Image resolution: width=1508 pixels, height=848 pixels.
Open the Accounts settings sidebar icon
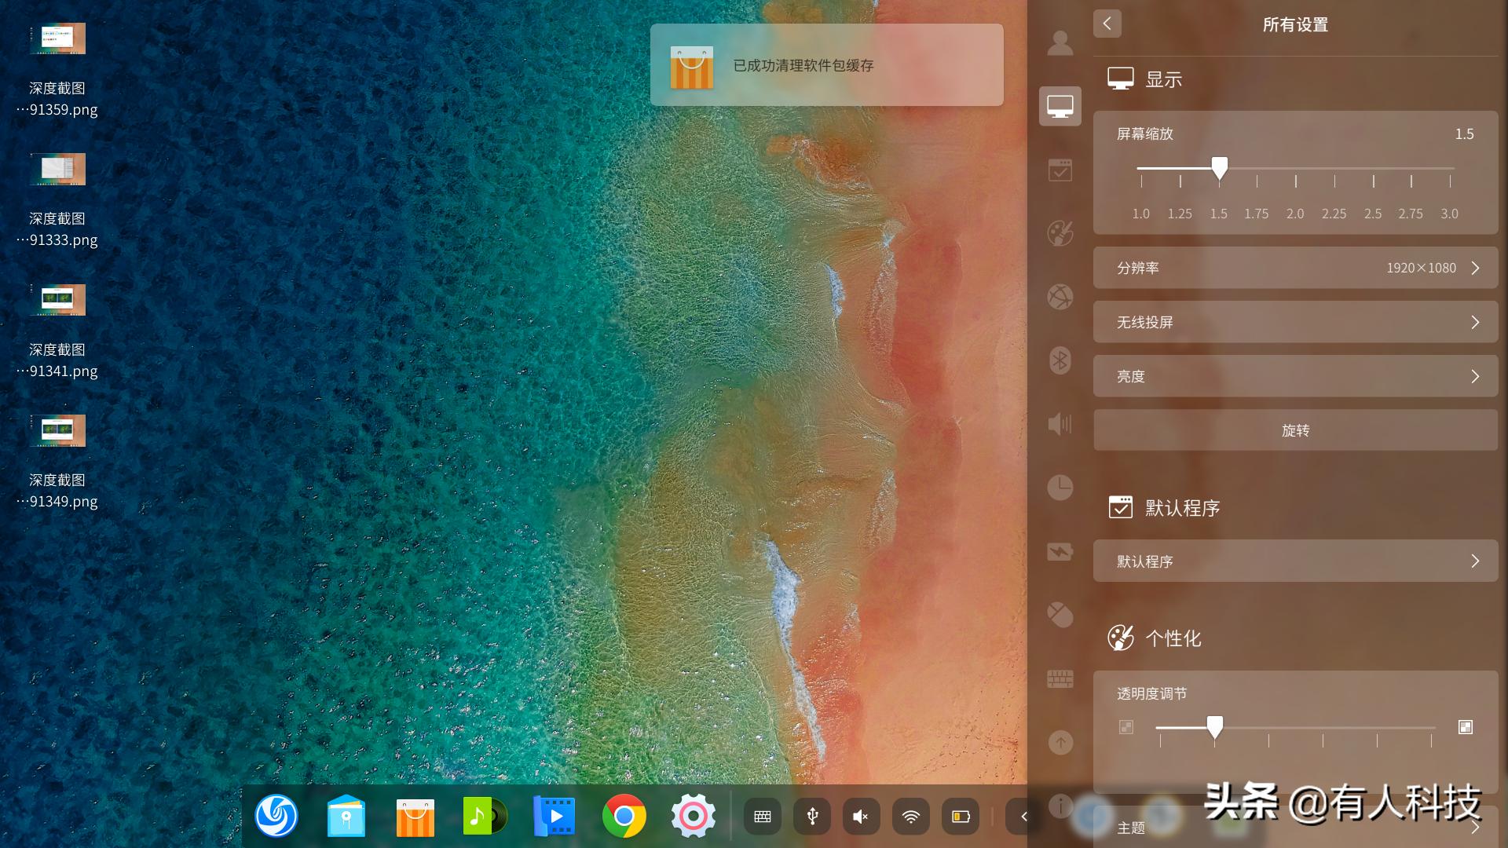coord(1060,43)
